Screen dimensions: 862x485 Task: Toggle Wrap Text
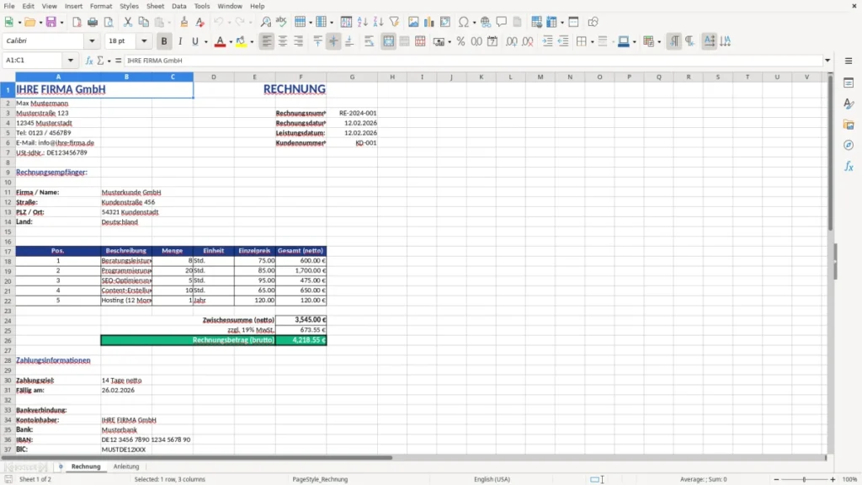369,41
